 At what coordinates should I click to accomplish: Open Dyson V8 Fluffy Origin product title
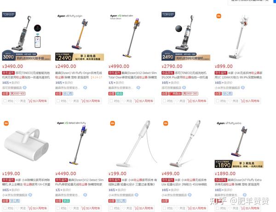[x=79, y=75]
